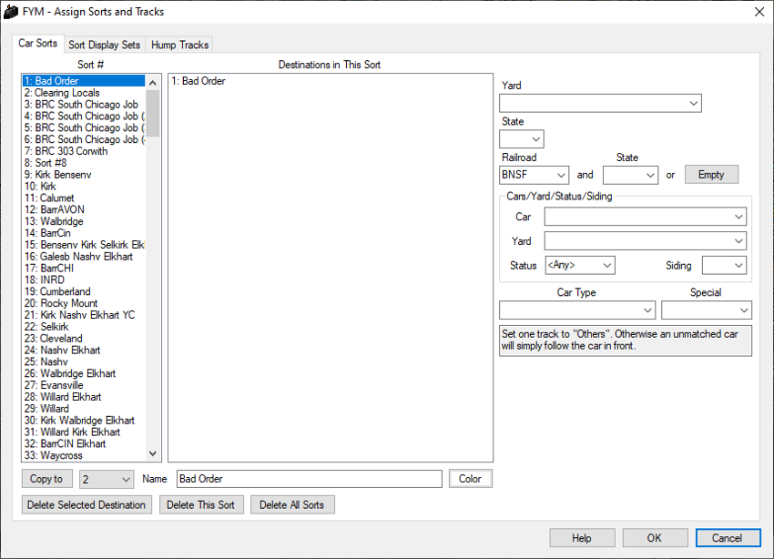Open the top Yard dropdown
The height and width of the screenshot is (559, 774).
pos(600,104)
